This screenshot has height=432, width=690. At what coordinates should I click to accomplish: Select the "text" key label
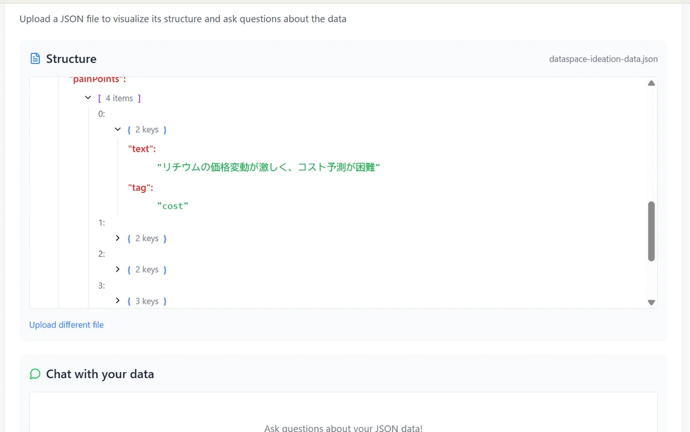tap(141, 149)
